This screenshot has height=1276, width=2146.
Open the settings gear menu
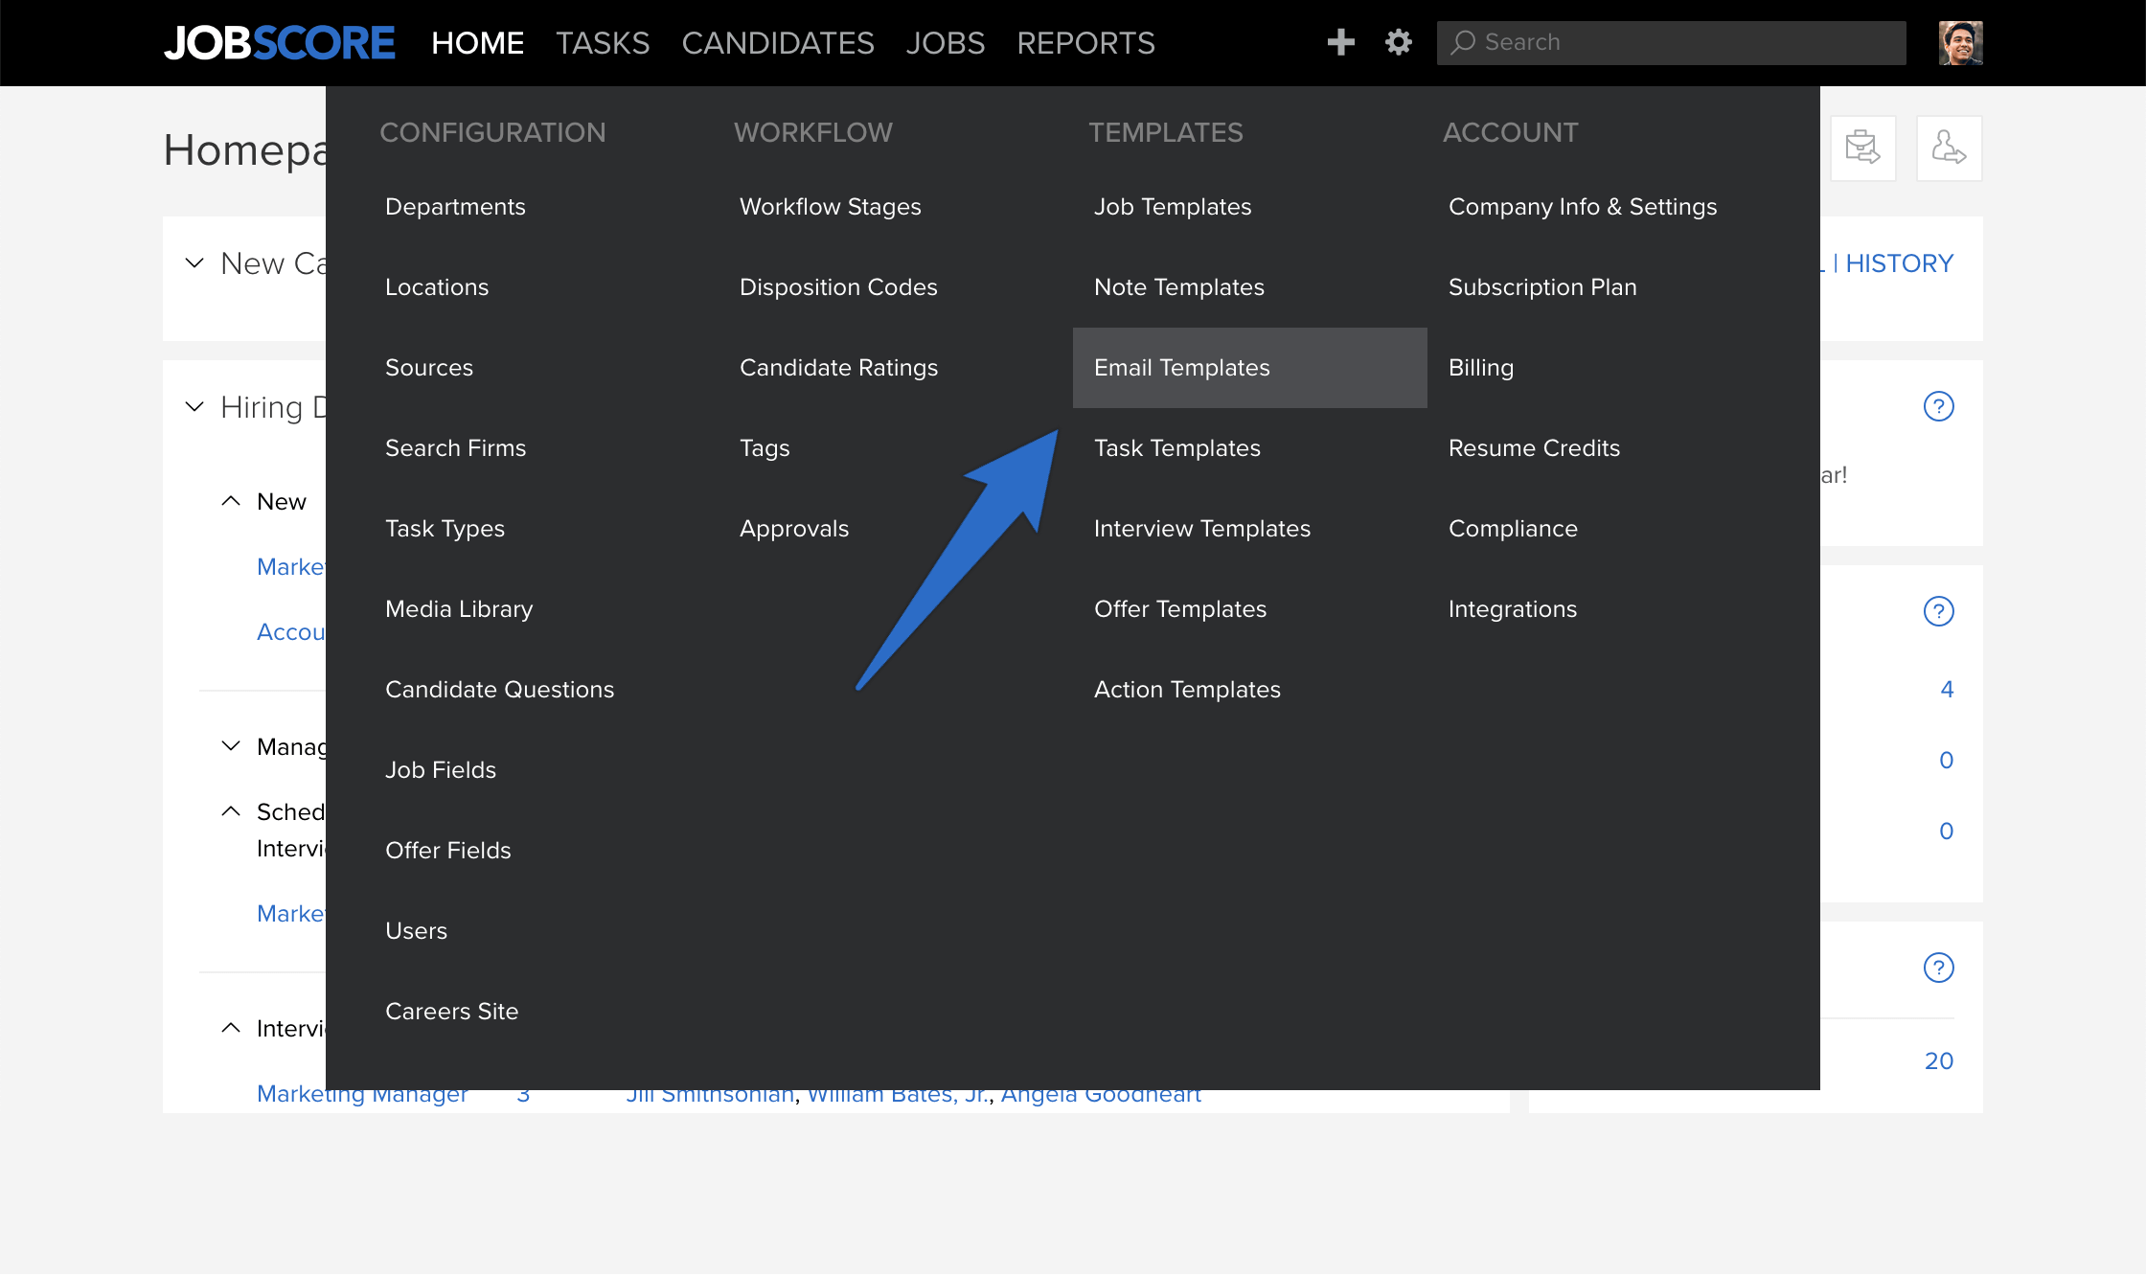click(1398, 42)
